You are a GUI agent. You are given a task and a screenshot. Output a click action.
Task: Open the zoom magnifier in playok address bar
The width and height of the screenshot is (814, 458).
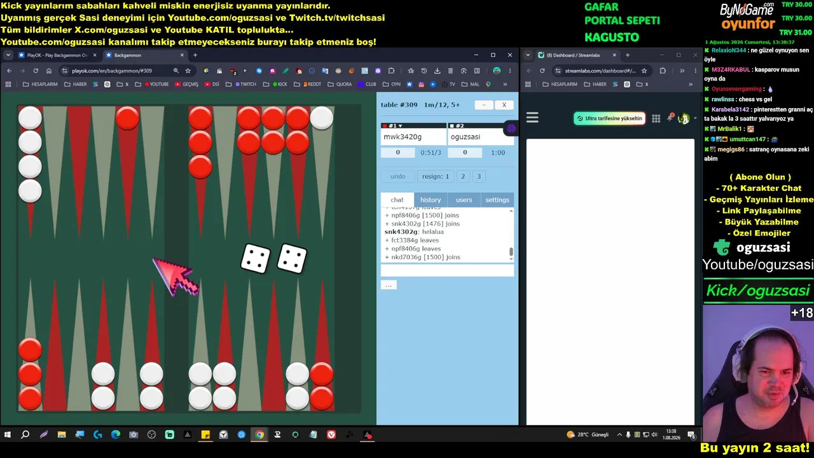pos(175,71)
